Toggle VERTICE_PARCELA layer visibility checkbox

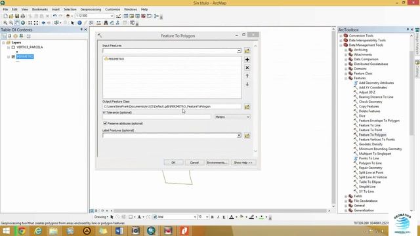tap(13, 47)
